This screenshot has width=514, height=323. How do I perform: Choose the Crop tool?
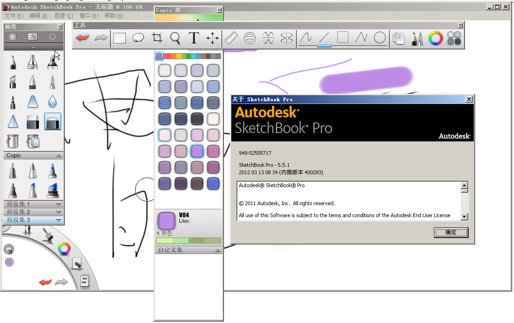[157, 38]
